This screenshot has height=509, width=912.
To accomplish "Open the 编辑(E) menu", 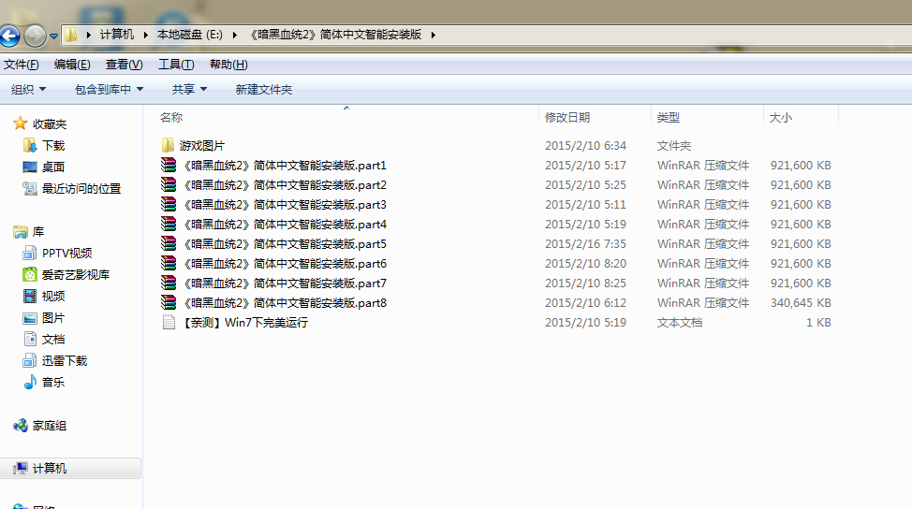I will click(72, 65).
